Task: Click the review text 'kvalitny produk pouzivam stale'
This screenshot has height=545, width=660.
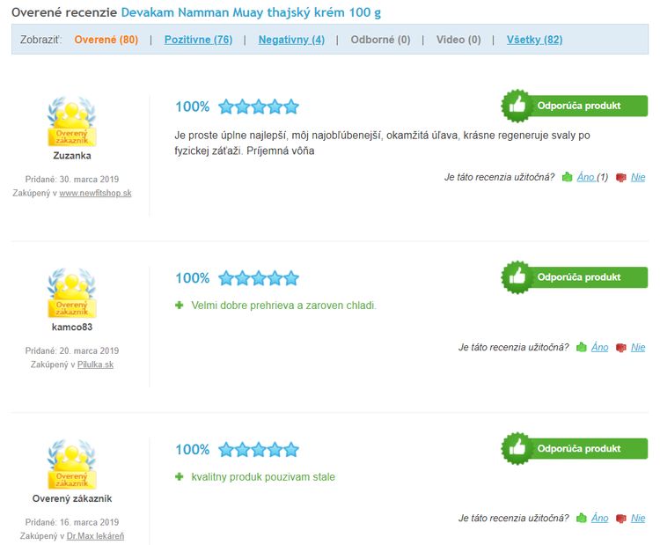Action: [263, 477]
